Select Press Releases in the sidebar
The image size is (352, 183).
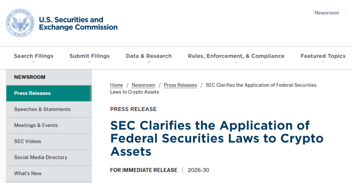[32, 93]
